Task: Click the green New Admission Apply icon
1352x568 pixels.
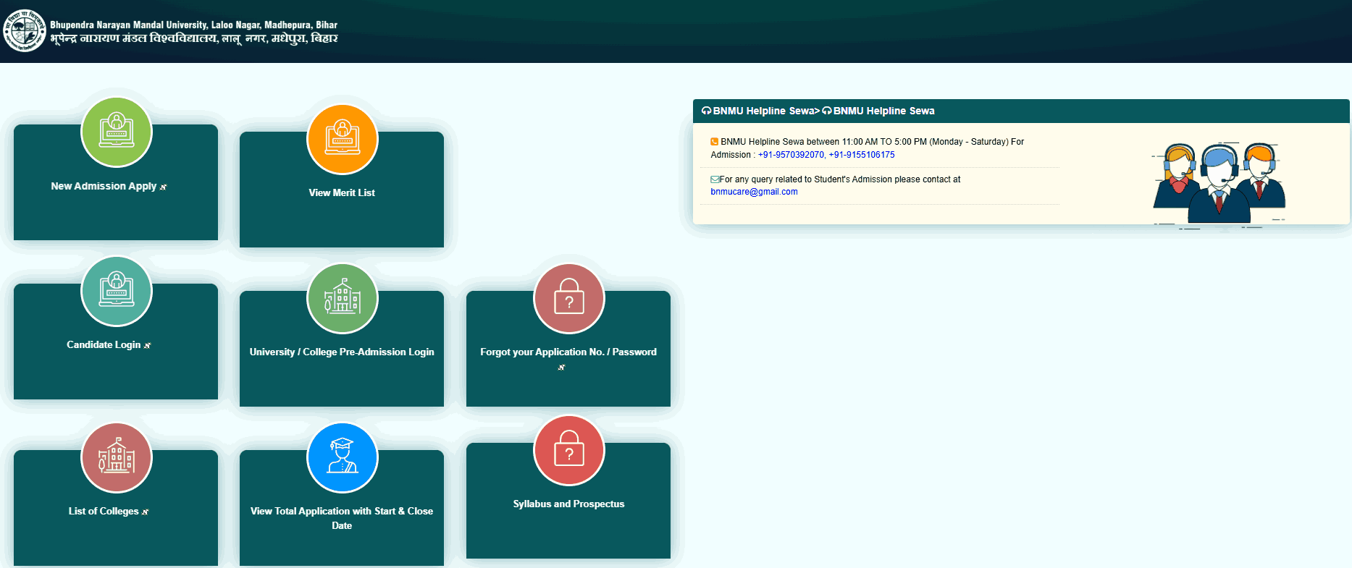Action: 117,132
